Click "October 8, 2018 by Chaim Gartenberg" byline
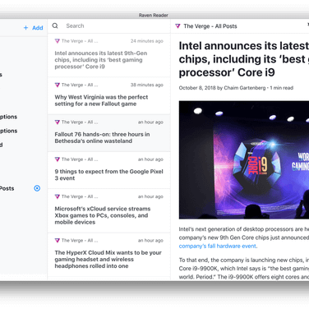Image resolution: width=309 pixels, height=309 pixels. coord(222,88)
